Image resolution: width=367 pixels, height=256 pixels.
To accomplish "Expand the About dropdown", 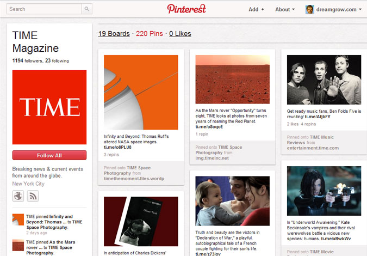I will pos(285,9).
